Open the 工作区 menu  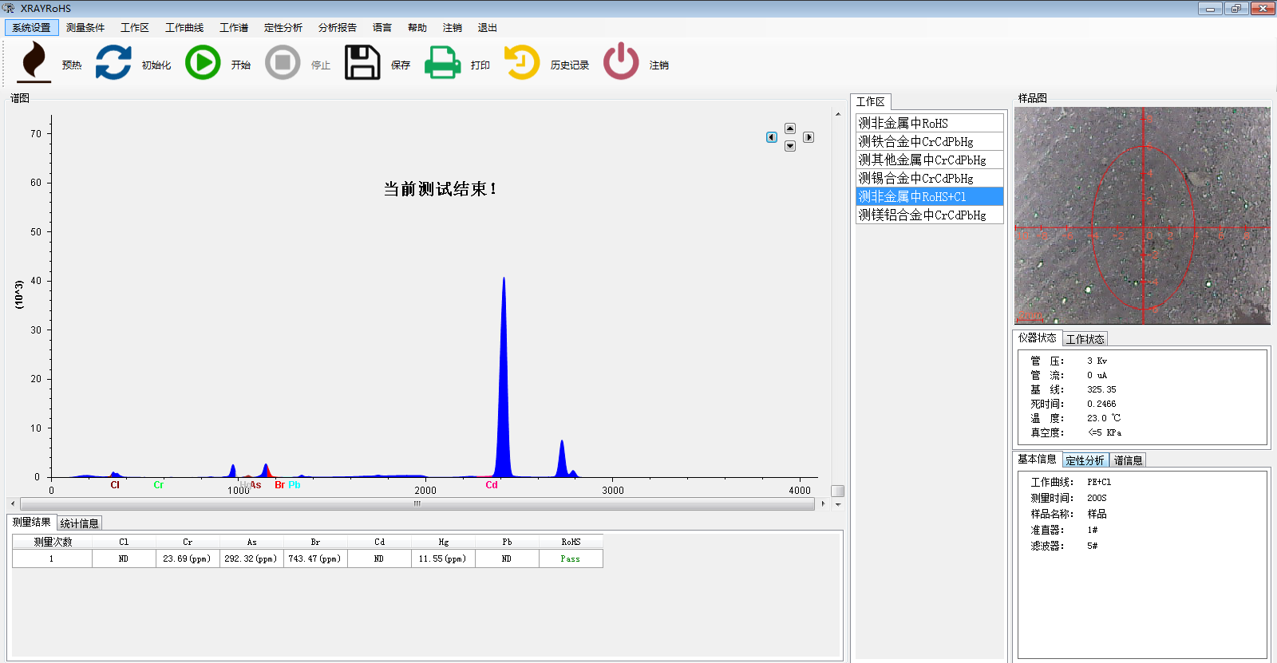135,27
